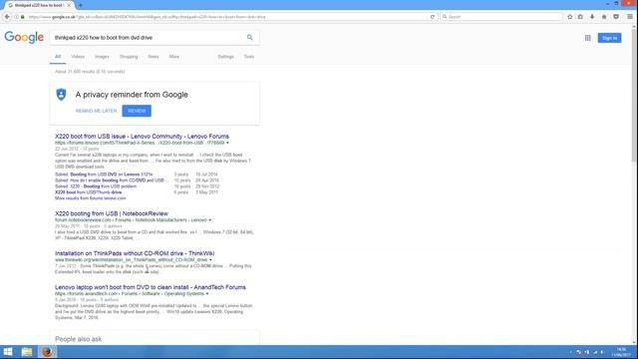The width and height of the screenshot is (638, 359).
Task: Open the Firefox hamburger menu
Action: 630,17
